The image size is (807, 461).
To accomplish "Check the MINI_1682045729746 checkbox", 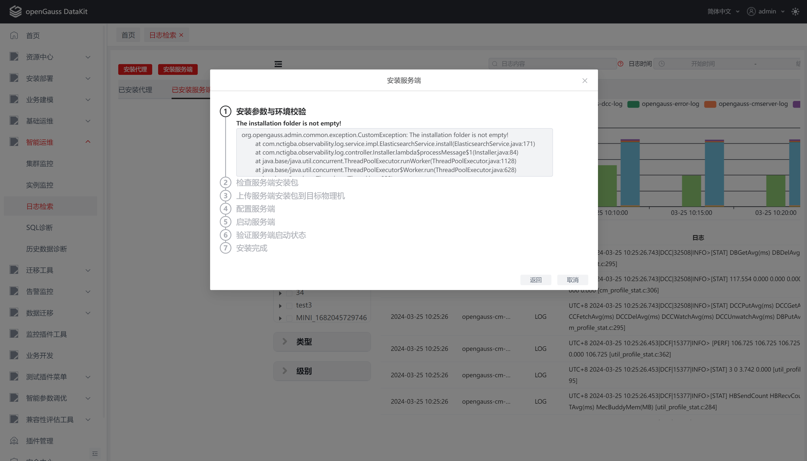I will pos(289,318).
